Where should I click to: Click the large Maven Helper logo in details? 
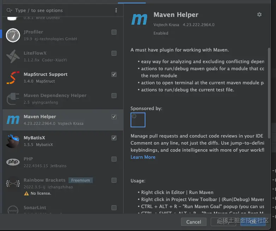click(139, 19)
